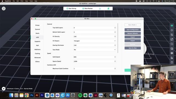
Task: Click the Export button
Action: coord(133,41)
